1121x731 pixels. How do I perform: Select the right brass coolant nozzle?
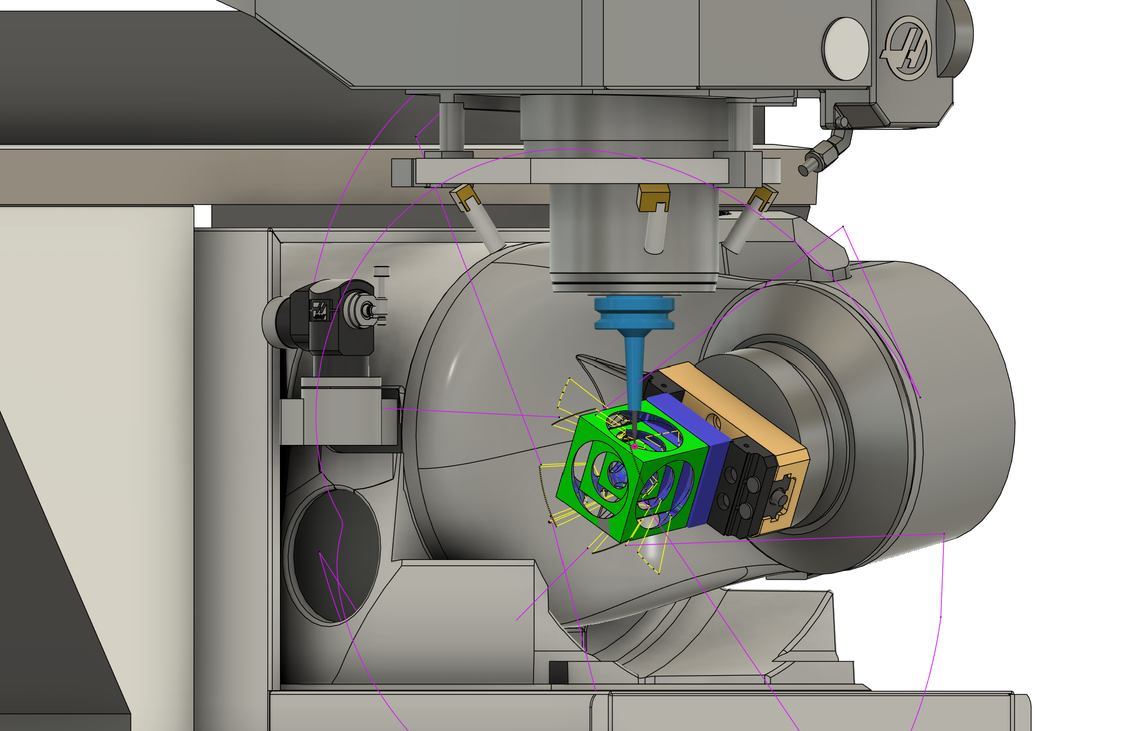click(x=749, y=219)
